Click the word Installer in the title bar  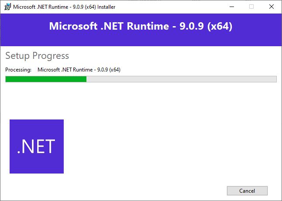(x=106, y=7)
